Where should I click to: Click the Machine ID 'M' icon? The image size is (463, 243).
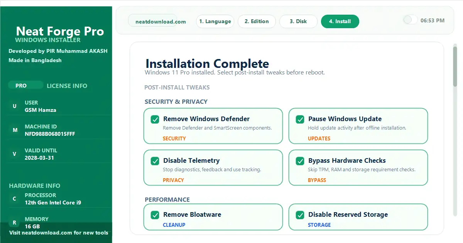15,130
